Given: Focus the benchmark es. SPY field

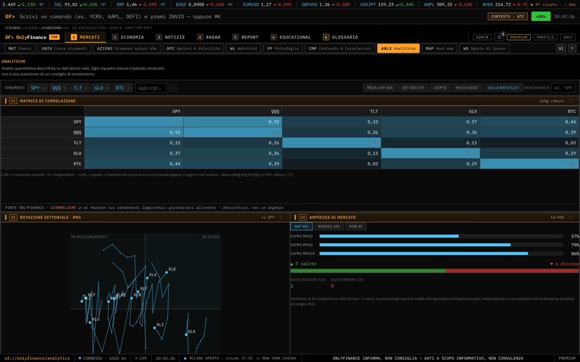Looking at the screenshot, I should point(563,88).
